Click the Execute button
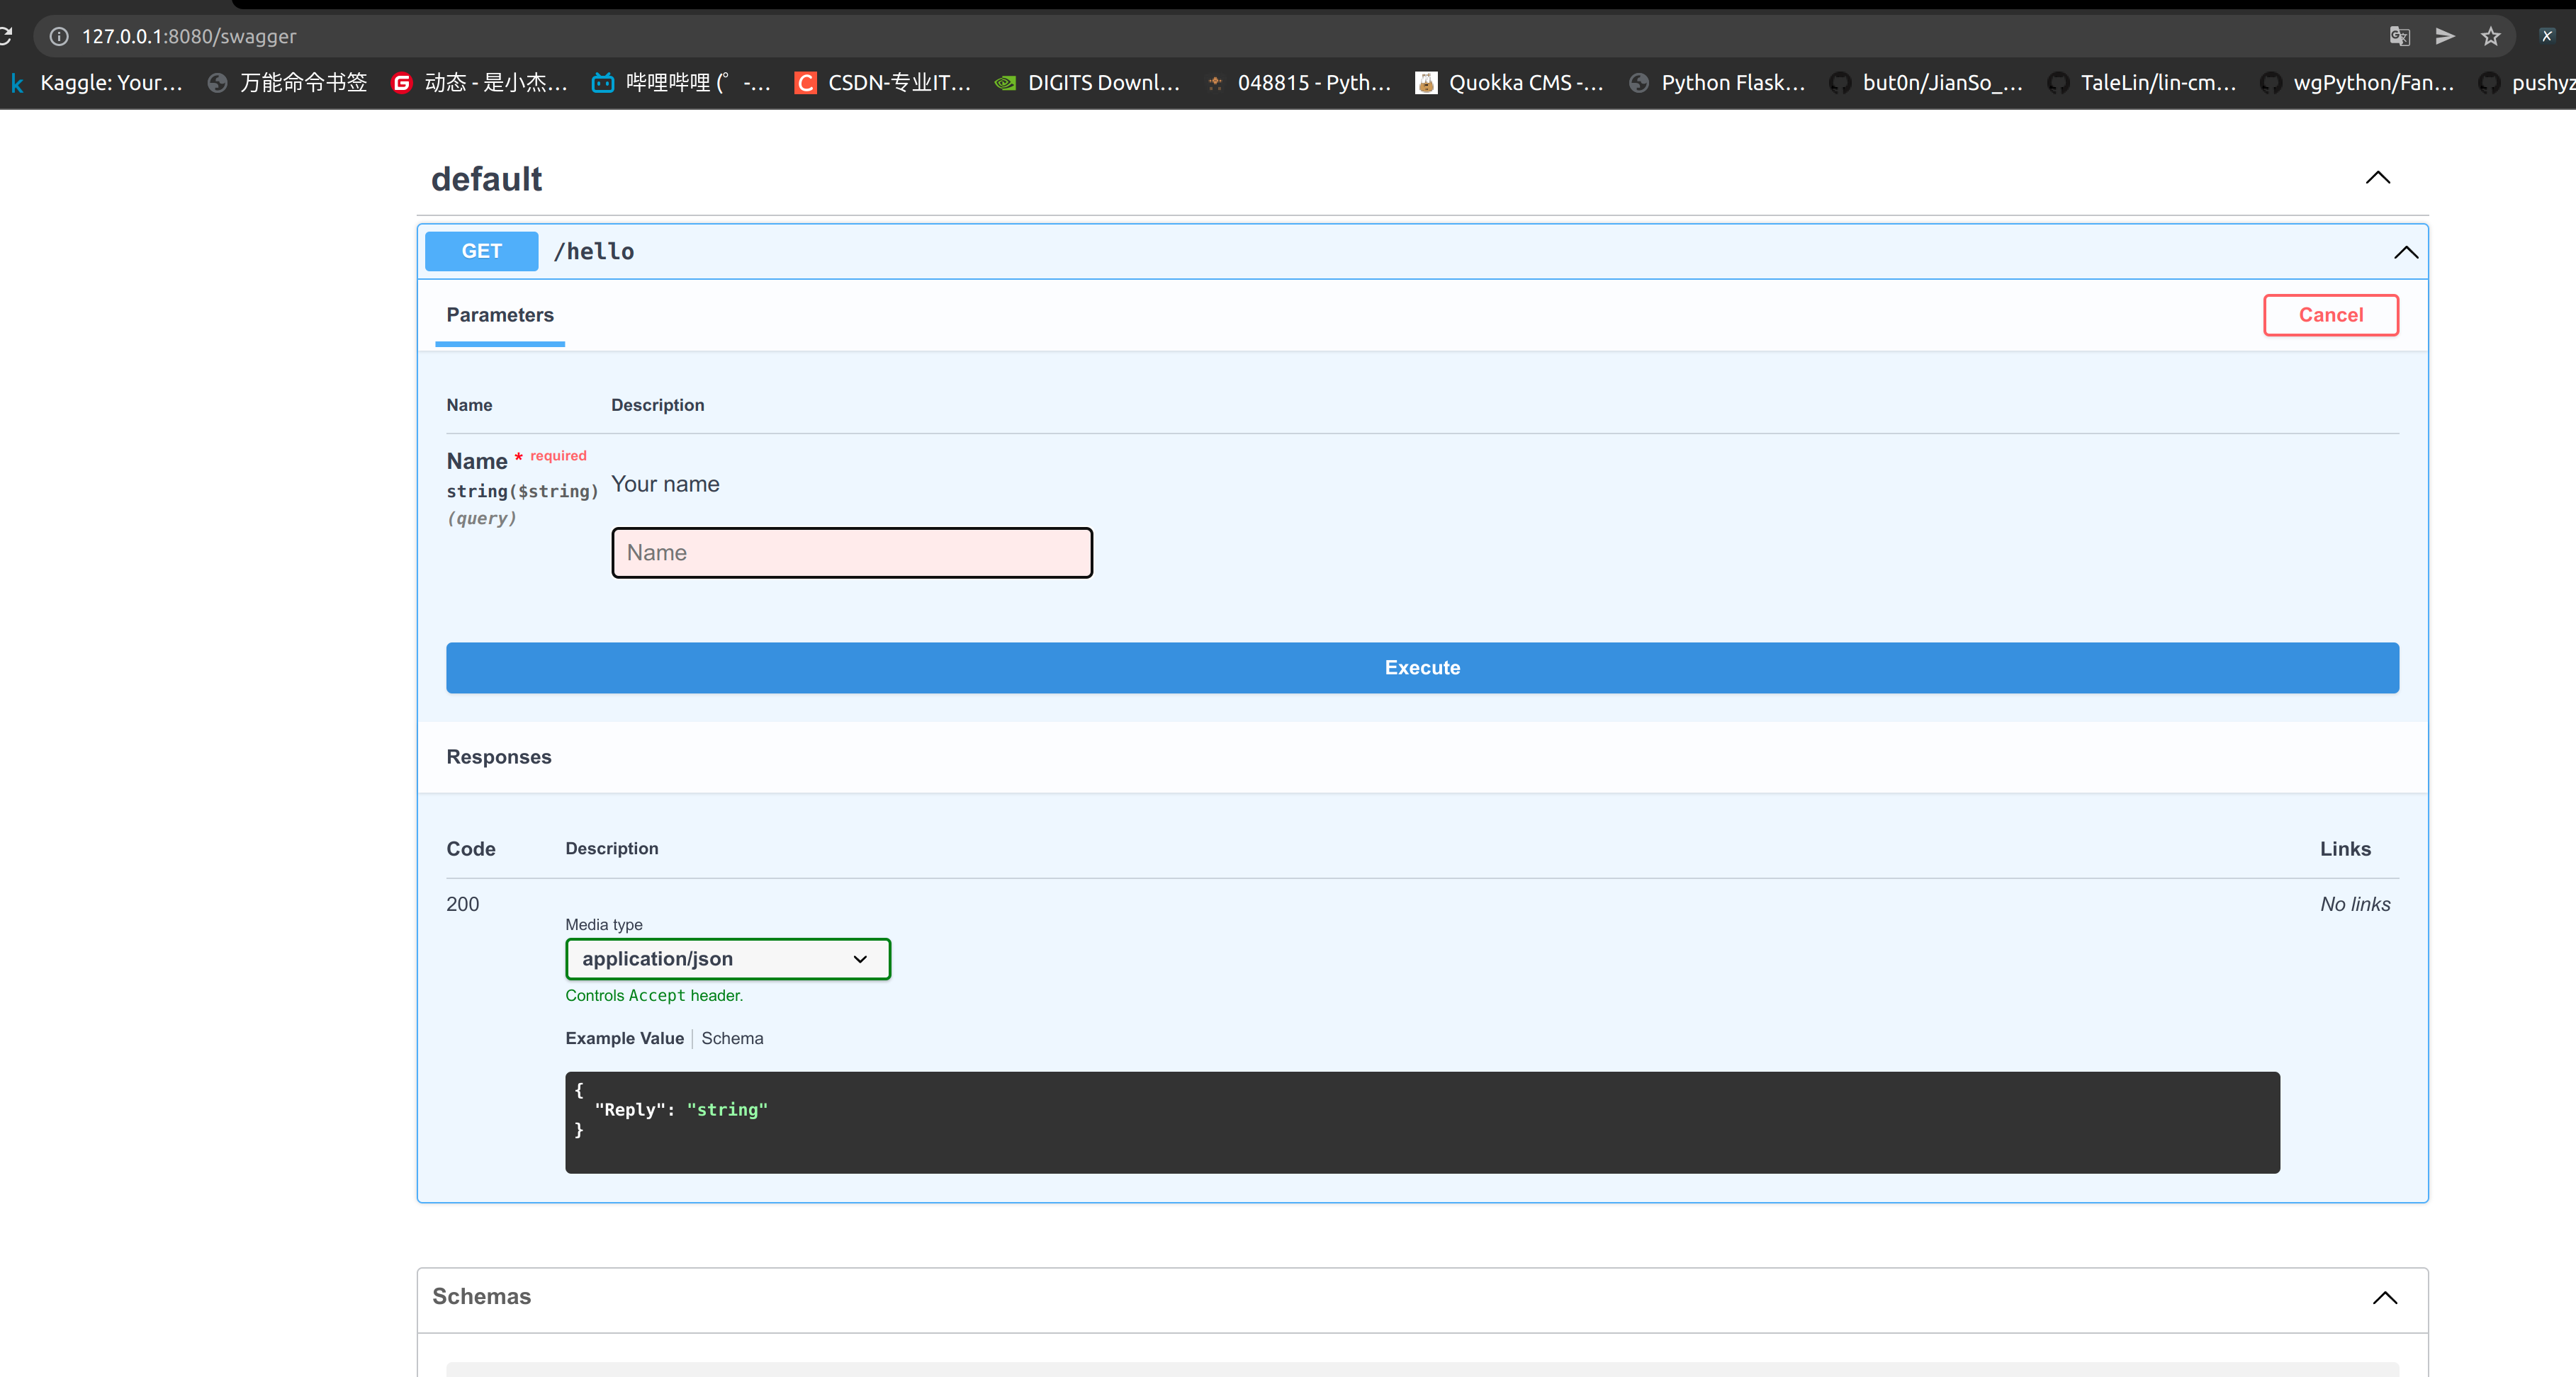The height and width of the screenshot is (1377, 2576). click(x=1422, y=667)
